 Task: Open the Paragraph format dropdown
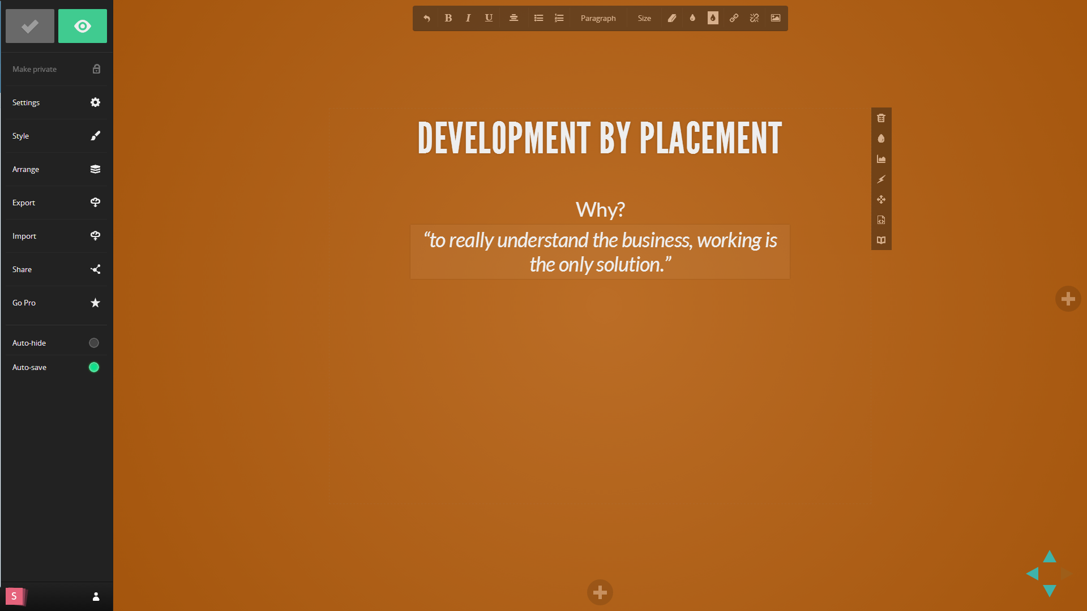[598, 18]
